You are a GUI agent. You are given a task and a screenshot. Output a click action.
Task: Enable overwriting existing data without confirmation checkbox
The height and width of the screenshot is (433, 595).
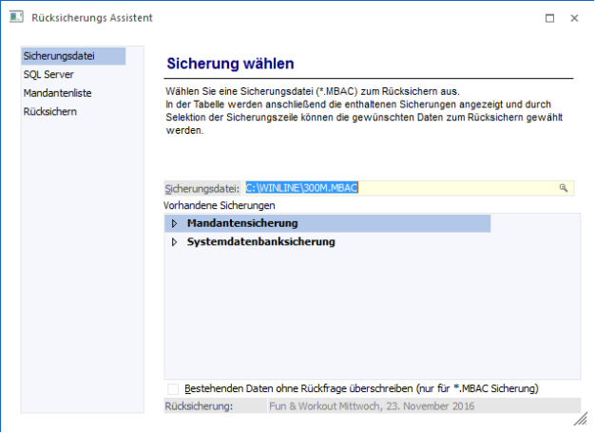[172, 389]
